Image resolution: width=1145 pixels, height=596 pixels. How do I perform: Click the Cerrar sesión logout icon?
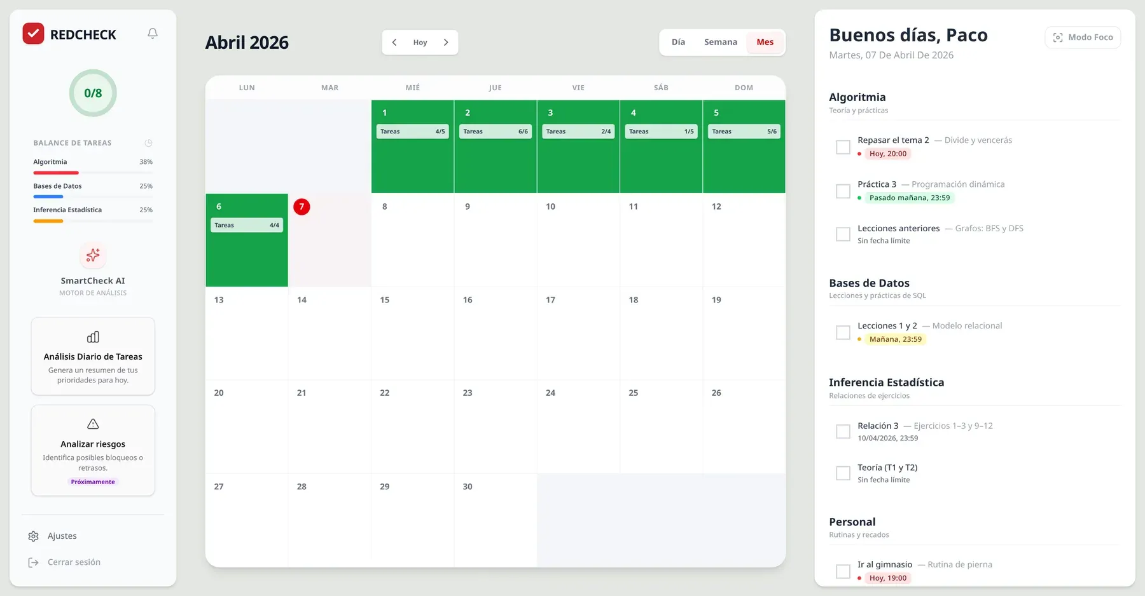tap(34, 562)
